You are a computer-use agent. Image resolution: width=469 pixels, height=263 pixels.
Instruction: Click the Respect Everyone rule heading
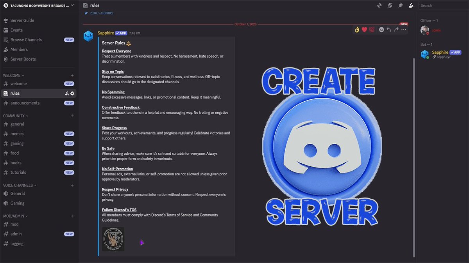(116, 51)
